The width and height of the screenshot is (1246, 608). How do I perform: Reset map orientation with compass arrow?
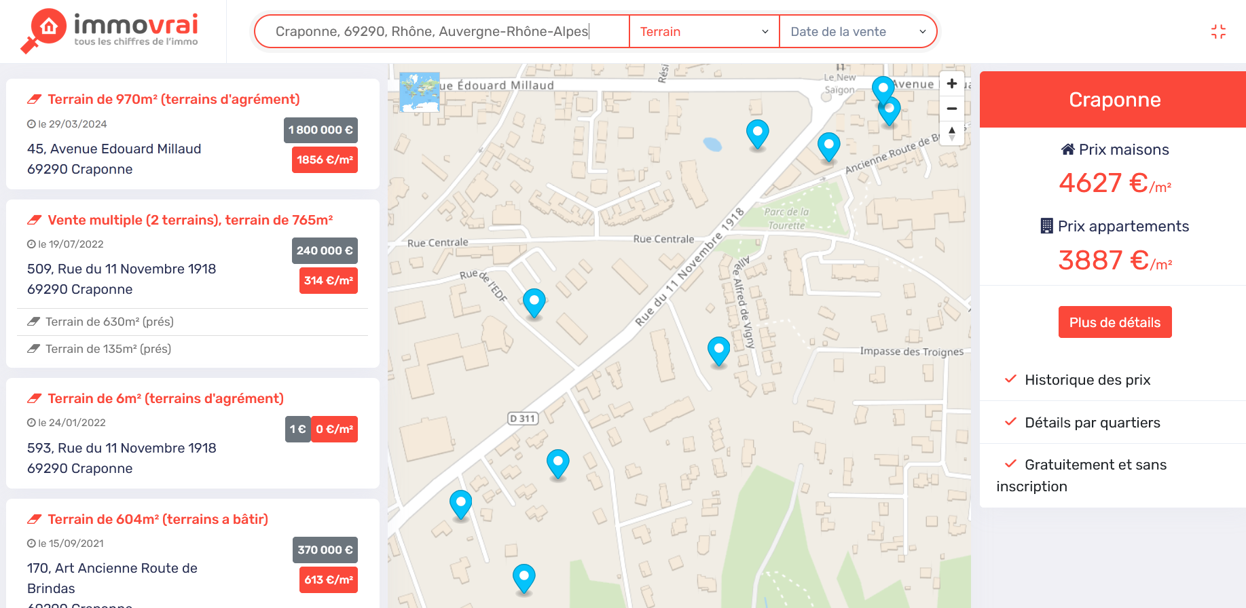951,133
